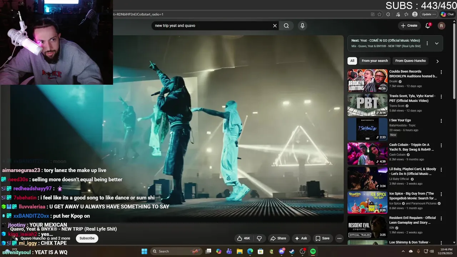Open browser extensions puzzle icon
Screen dimensions: 457x257
(x=388, y=14)
